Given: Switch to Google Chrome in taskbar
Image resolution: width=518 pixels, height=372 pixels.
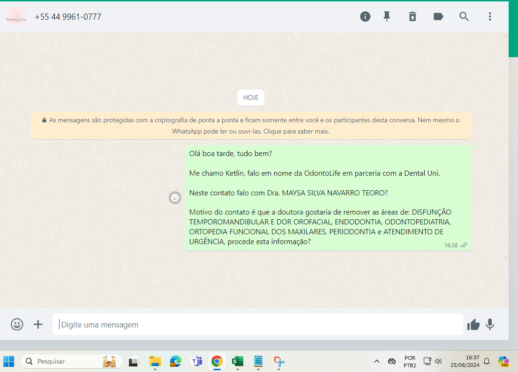Looking at the screenshot, I should point(217,361).
